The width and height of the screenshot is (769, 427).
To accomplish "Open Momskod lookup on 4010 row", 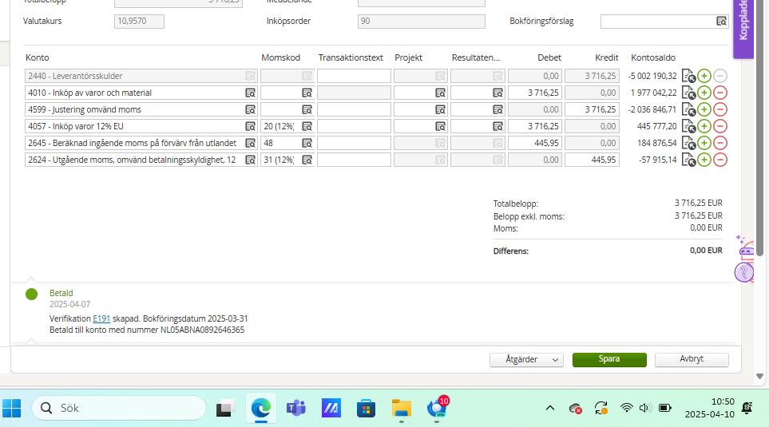I will tap(307, 93).
